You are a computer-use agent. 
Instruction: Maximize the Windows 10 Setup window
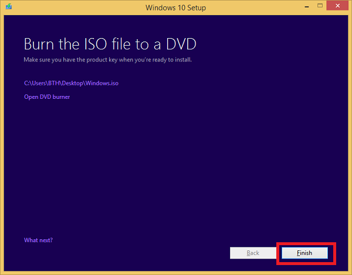(x=320, y=6)
